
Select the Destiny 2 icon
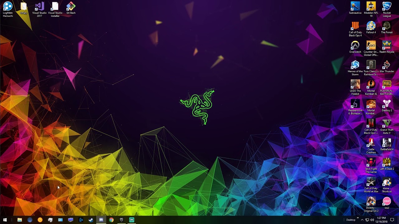coord(387,106)
